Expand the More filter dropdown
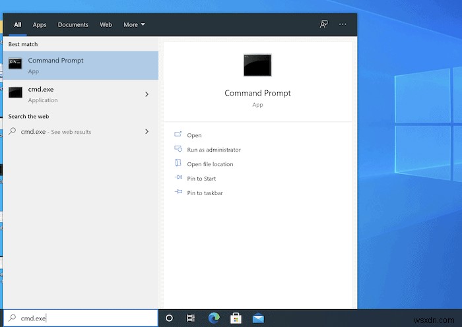This screenshot has height=327, width=462. pyautogui.click(x=134, y=25)
